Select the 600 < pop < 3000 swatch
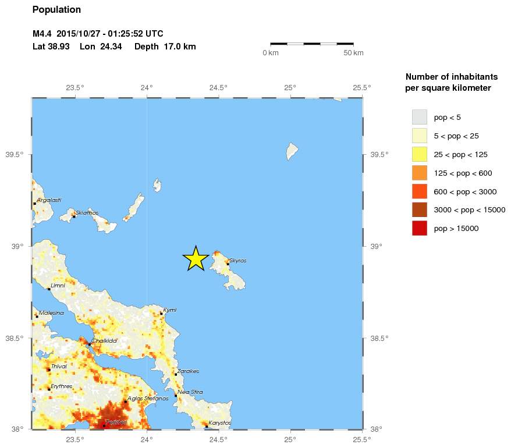Screen dimensions: 511x448 tap(420, 191)
